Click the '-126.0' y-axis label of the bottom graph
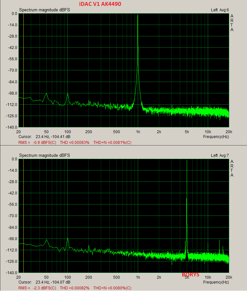 (x=11, y=262)
